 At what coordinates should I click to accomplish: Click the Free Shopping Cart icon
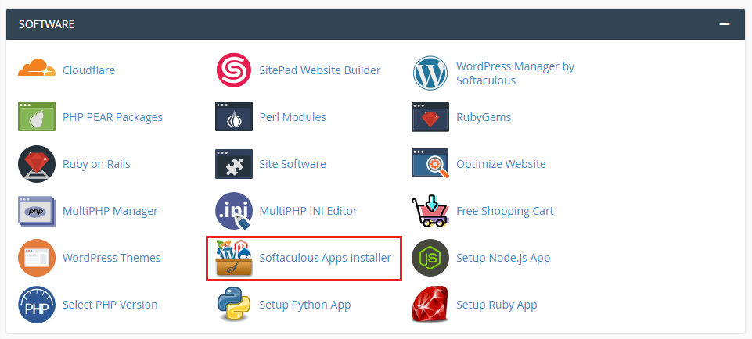(430, 211)
